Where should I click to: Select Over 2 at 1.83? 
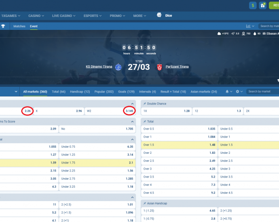coord(180,153)
